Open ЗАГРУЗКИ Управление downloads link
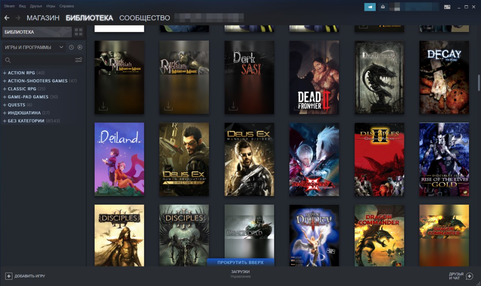The image size is (481, 286). click(x=240, y=274)
